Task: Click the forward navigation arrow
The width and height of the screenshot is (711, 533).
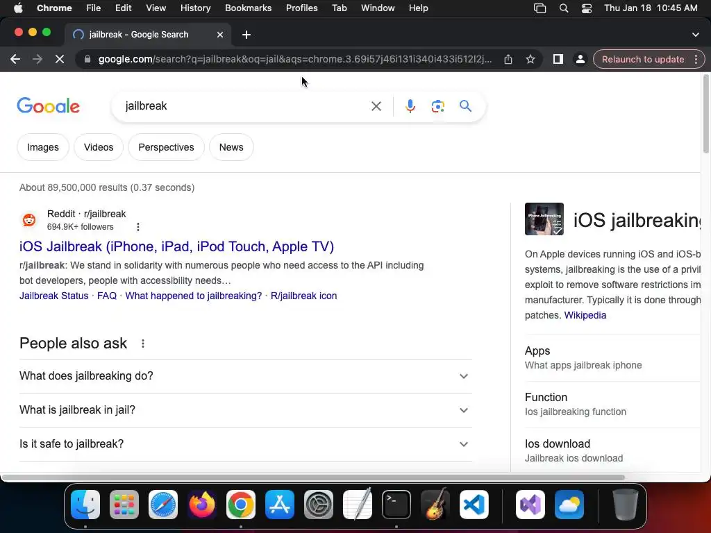Action: [x=37, y=60]
